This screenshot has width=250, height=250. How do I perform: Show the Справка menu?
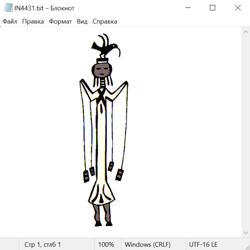point(105,22)
